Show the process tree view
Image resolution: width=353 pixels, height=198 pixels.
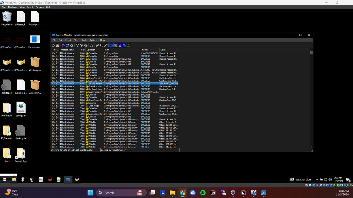coord(92,45)
